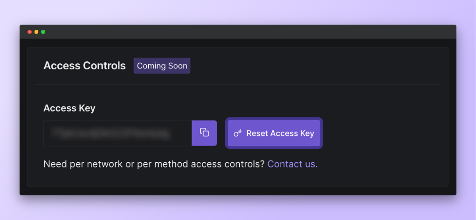Viewport: 476px width, 220px height.
Task: Click the dark window title bar
Action: [233, 32]
